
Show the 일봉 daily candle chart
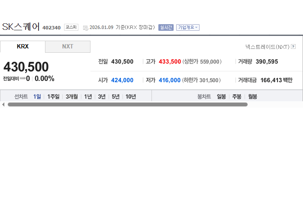tap(221, 96)
